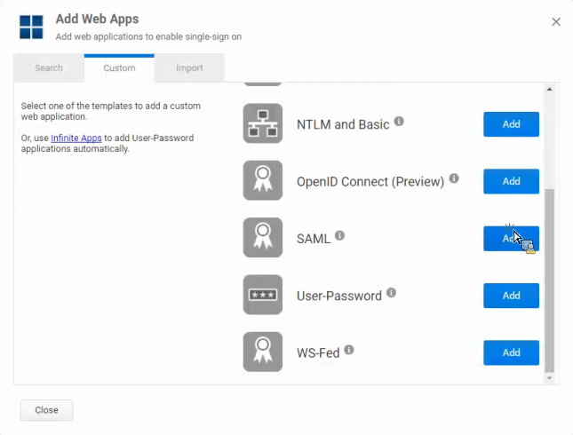Add the WS-Fed template

[x=511, y=352]
